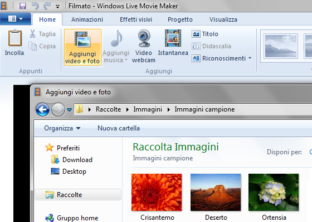
Task: Click the blue back arrow in dialog
Action: tap(42, 109)
